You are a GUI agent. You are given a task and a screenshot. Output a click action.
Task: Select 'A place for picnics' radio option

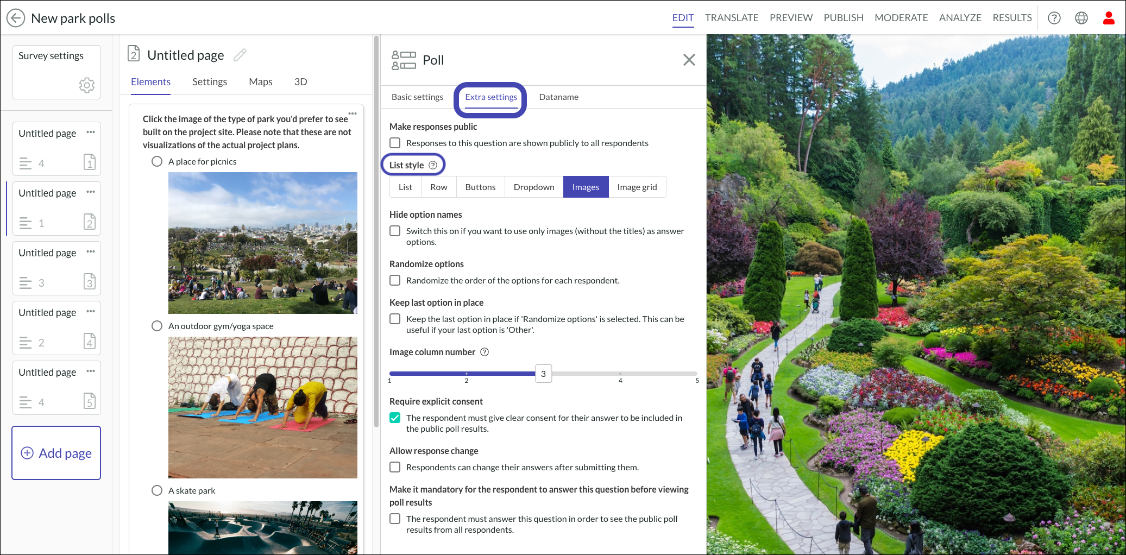(x=157, y=161)
